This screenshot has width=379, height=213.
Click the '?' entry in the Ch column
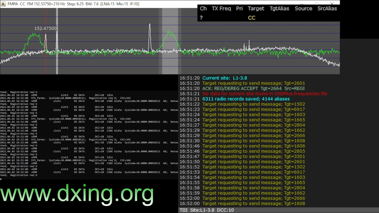click(x=201, y=18)
